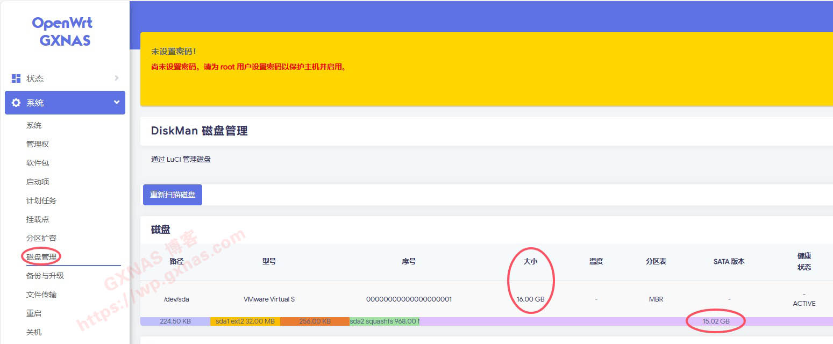Open 备份与升级
This screenshot has height=344, width=833.
click(x=44, y=275)
